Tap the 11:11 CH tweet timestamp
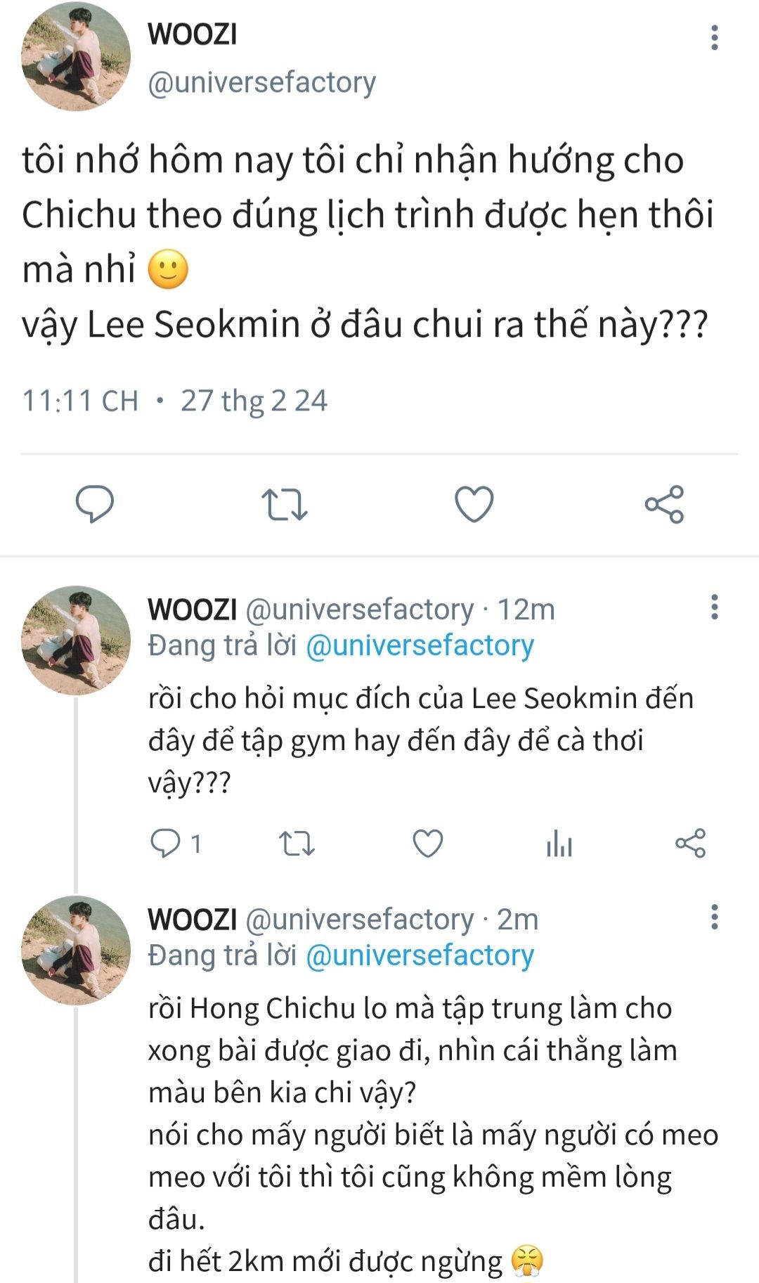 pyautogui.click(x=80, y=401)
